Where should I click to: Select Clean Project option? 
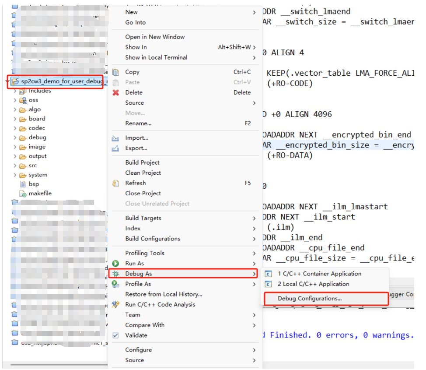tap(143, 173)
